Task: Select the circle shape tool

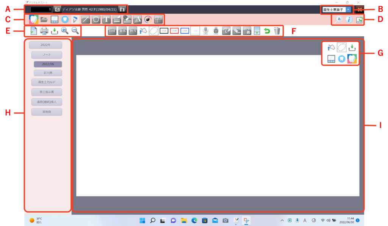Action: tap(96, 20)
